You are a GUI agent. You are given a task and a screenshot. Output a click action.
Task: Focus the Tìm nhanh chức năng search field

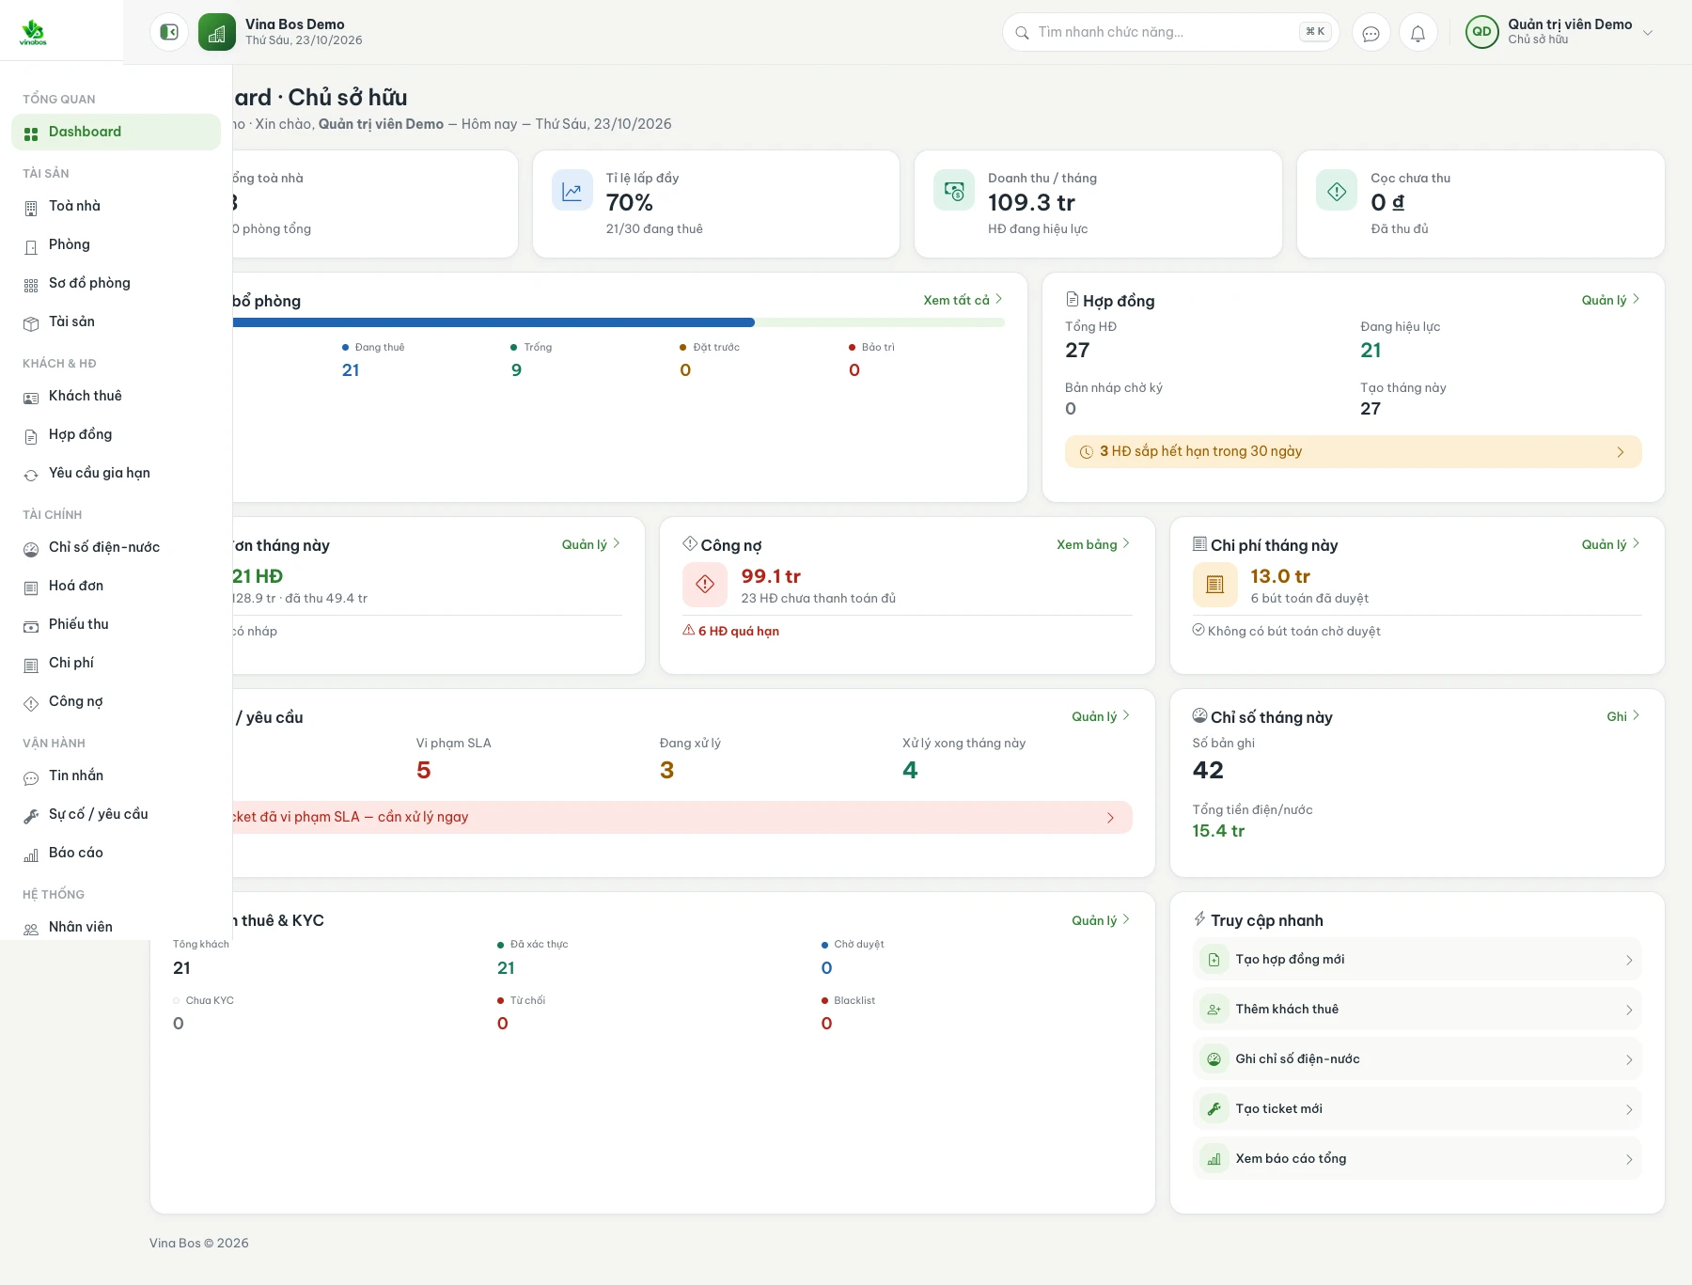coord(1170,32)
